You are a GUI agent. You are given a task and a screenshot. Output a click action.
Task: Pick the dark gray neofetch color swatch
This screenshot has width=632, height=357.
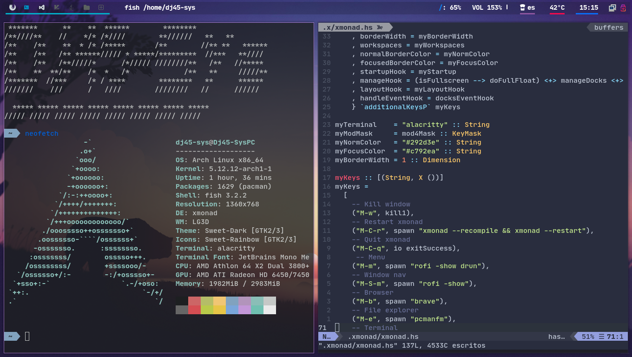[182, 310]
